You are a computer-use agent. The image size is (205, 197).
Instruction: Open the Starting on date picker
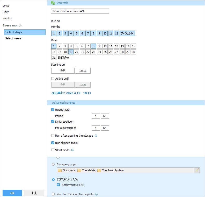63,71
